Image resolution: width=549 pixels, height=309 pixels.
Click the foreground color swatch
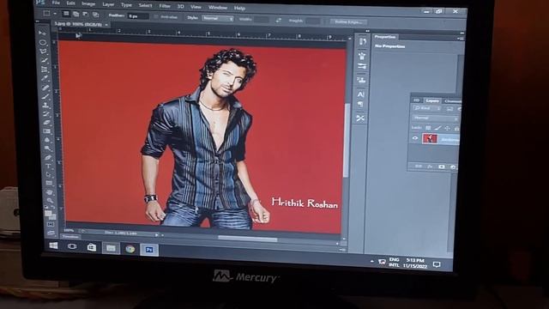point(48,213)
